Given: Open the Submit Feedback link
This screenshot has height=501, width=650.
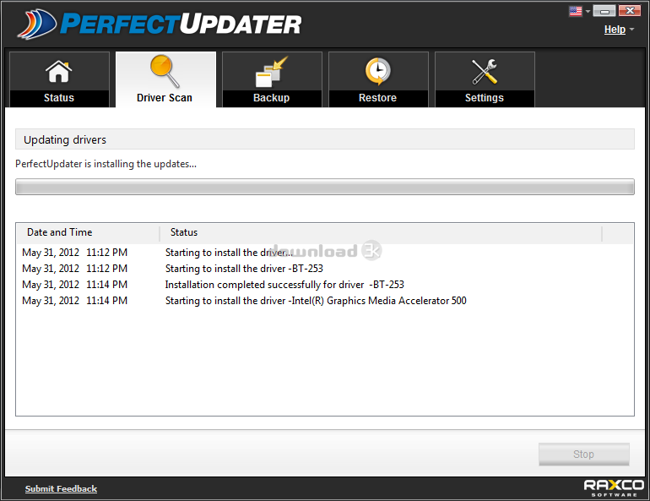Looking at the screenshot, I should point(61,488).
